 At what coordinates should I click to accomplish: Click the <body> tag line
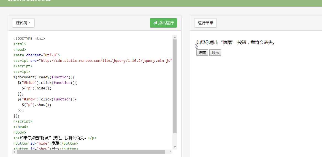point(20,132)
